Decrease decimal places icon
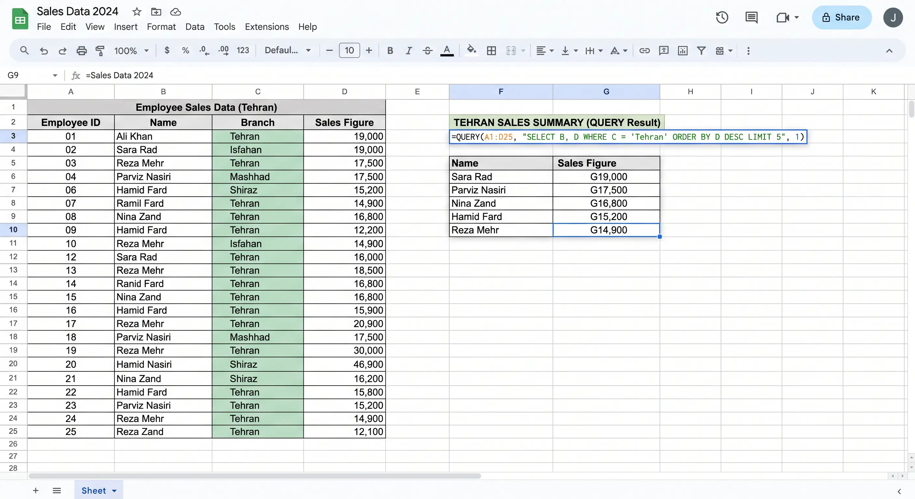Image resolution: width=915 pixels, height=499 pixels. point(204,50)
